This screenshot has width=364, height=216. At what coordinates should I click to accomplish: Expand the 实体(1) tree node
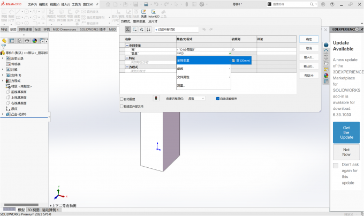point(3,75)
